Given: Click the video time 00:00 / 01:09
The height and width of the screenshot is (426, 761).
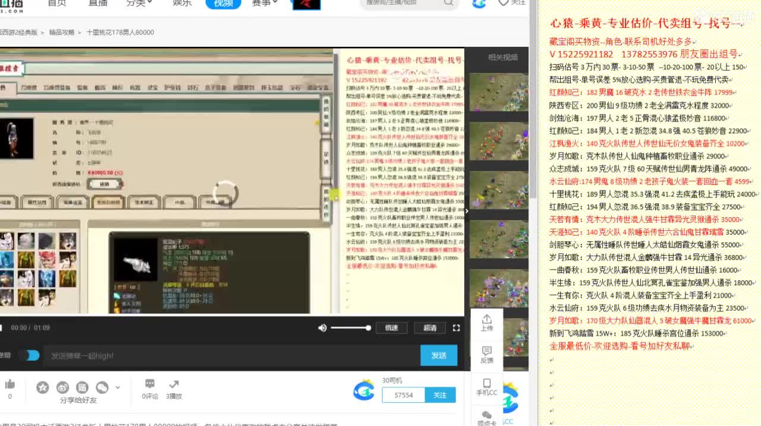Looking at the screenshot, I should click(x=30, y=328).
